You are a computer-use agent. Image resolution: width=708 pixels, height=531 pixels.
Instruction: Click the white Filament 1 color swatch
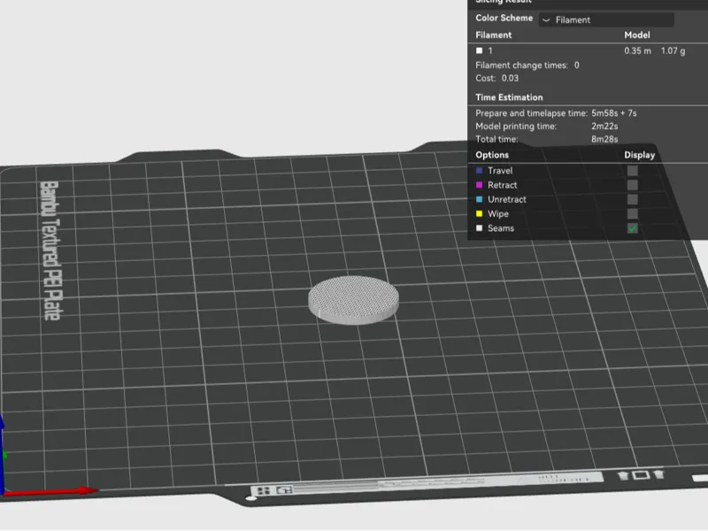point(479,51)
